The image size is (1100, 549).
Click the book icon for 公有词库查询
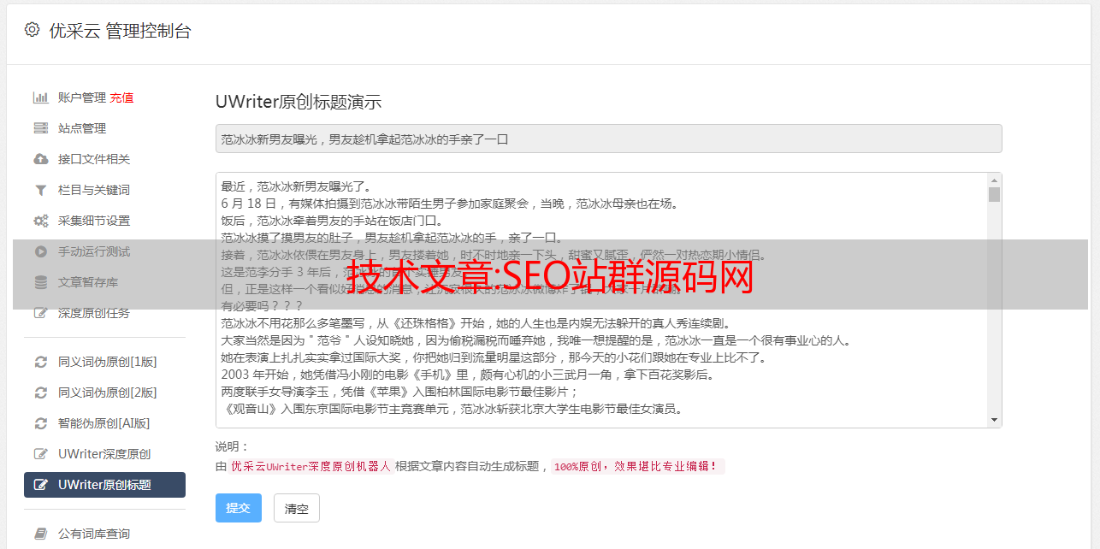coord(40,534)
